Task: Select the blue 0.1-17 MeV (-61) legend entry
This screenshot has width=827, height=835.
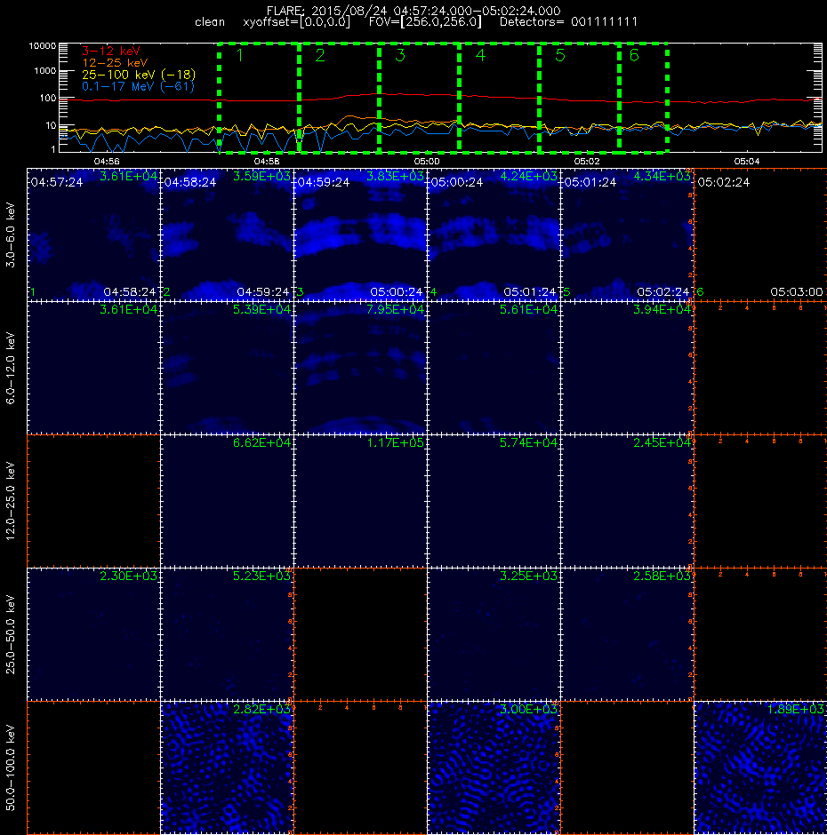Action: tap(138, 86)
